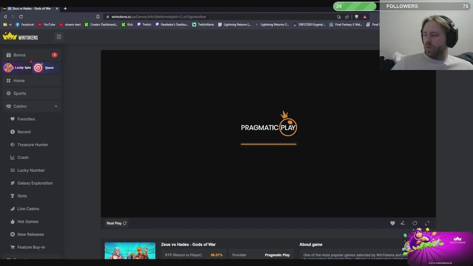Reload the game with the refresh icon
473x266 pixels.
(x=415, y=223)
